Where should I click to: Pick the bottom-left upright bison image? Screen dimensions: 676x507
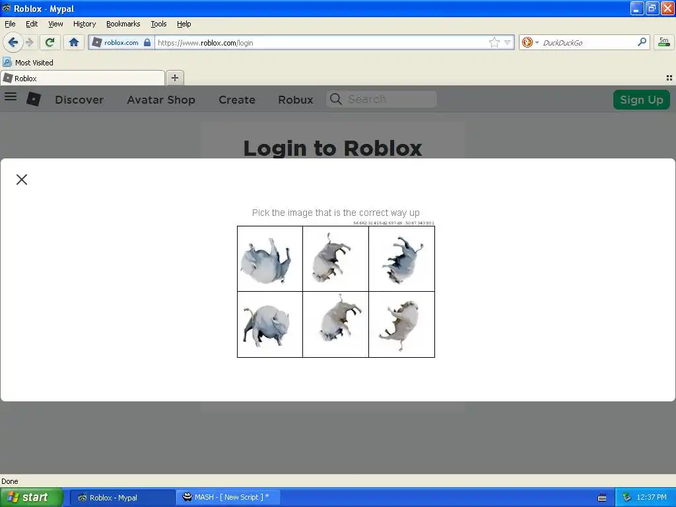[x=270, y=325]
